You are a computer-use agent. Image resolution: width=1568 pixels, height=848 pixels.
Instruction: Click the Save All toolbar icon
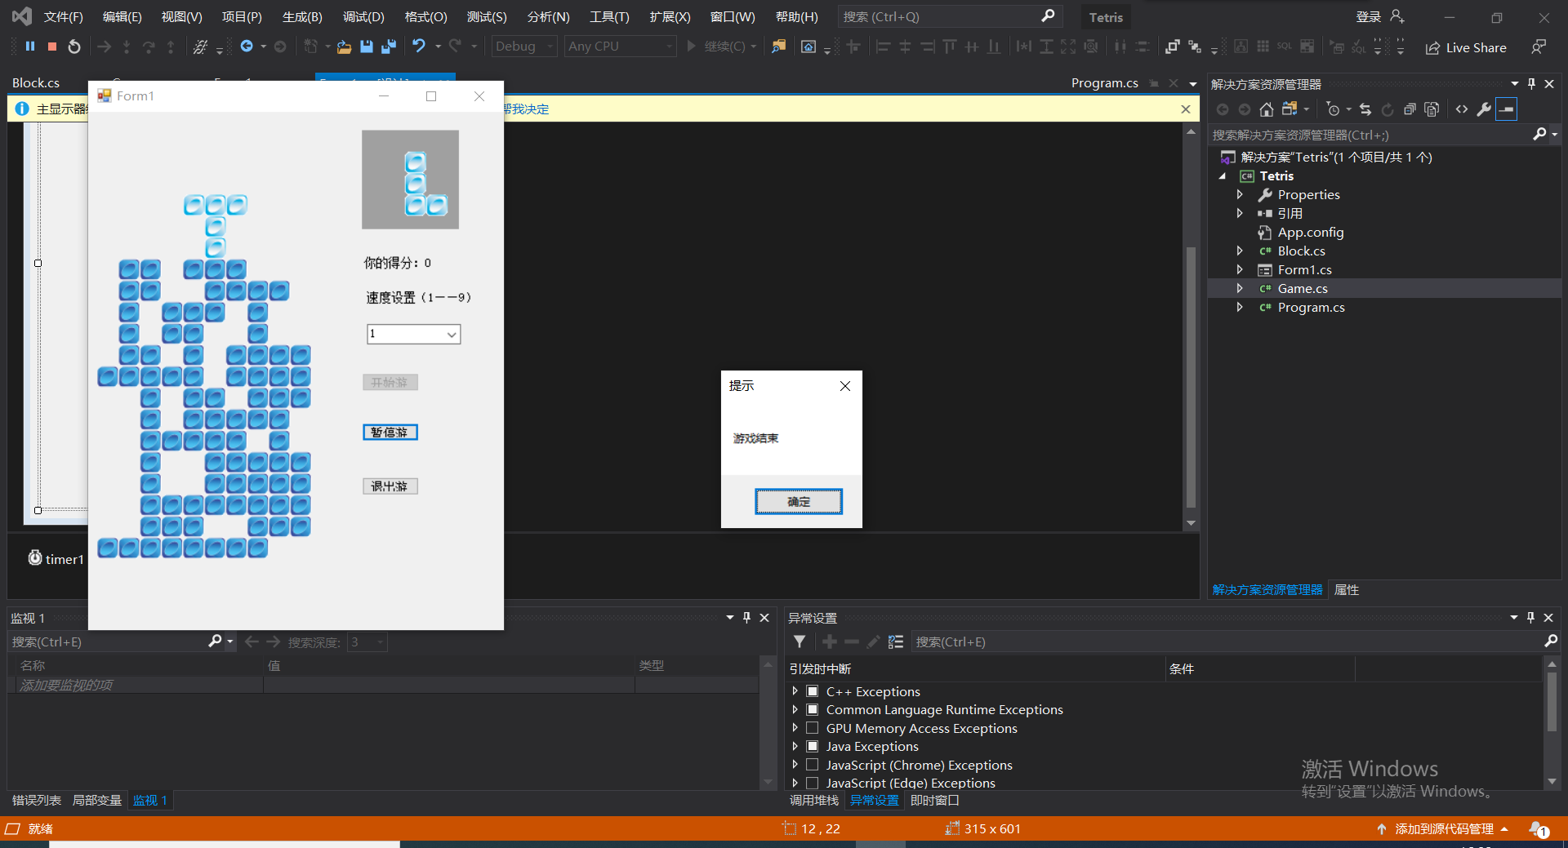click(389, 47)
